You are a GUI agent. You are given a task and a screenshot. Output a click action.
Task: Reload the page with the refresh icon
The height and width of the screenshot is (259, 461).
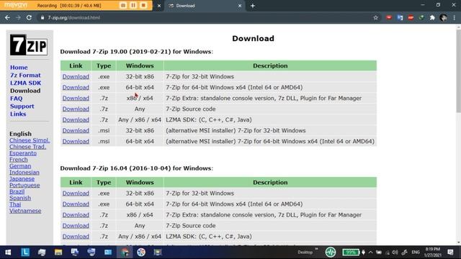click(29, 17)
